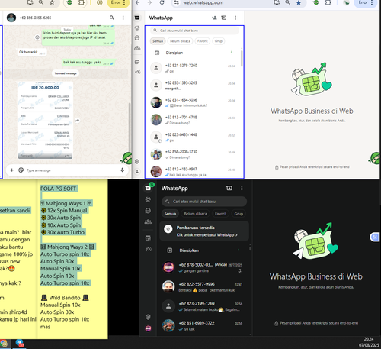Click the light WhatsApp chat list scrollbar
The width and height of the screenshot is (381, 349).
242,59
